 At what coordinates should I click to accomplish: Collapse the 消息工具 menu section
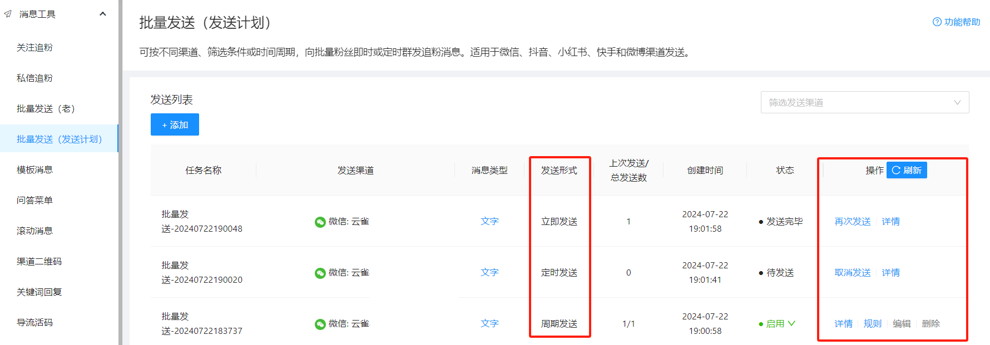pos(103,14)
